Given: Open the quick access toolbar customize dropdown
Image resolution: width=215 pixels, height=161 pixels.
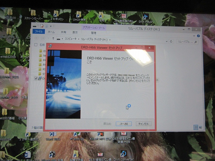Looking at the screenshot, I should pos(51,26).
